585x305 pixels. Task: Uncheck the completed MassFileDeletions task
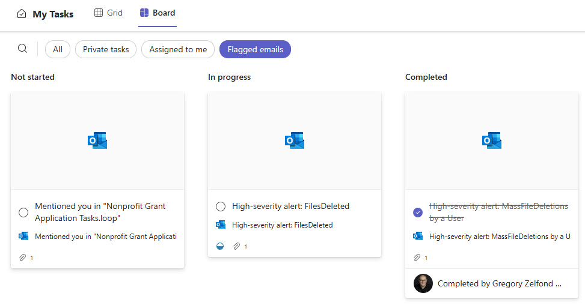pos(418,212)
